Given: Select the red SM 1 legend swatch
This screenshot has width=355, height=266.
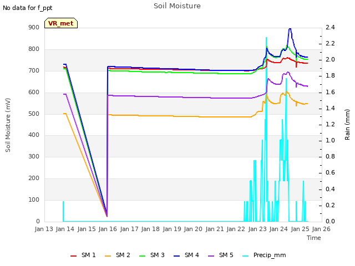Looking at the screenshot, I should tap(74, 256).
